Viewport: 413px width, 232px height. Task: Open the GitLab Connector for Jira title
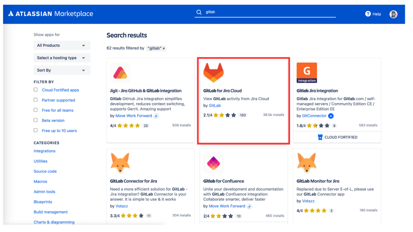[133, 181]
